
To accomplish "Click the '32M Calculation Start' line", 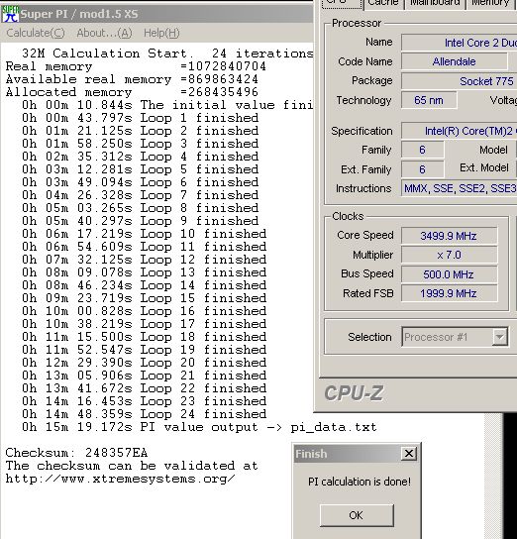I will 167,54.
